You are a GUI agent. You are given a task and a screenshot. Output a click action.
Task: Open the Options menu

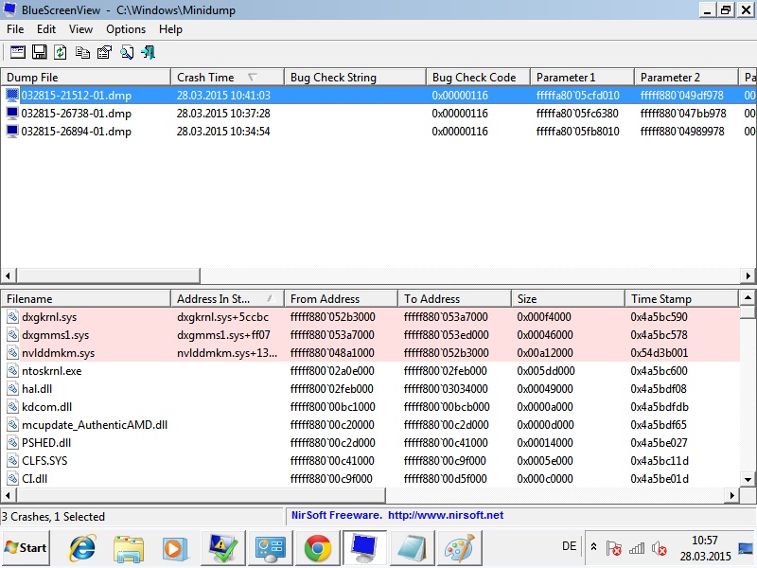click(126, 29)
